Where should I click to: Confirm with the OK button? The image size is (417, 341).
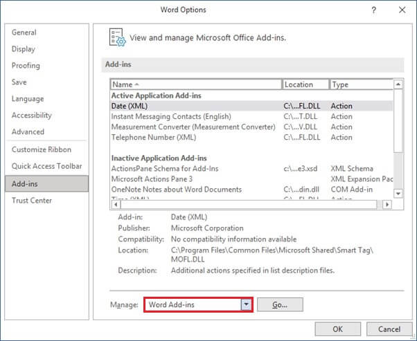tap(338, 329)
